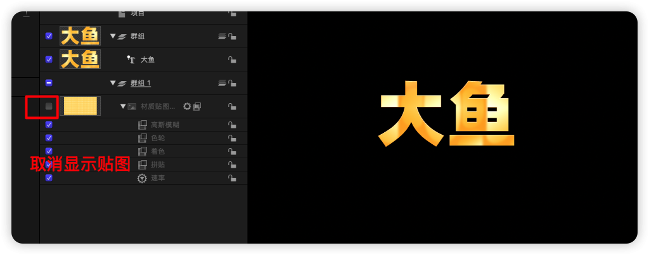Click the filters icon beside 材质贴图 gear
Image resolution: width=649 pixels, height=255 pixels.
(x=196, y=106)
